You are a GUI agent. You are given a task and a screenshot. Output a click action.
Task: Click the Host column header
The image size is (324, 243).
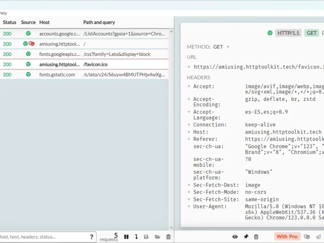[x=45, y=22]
